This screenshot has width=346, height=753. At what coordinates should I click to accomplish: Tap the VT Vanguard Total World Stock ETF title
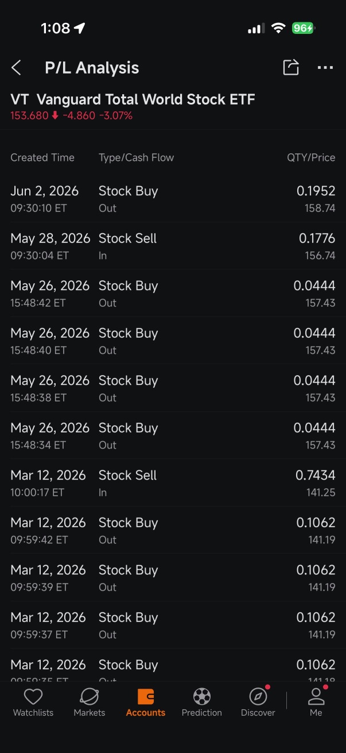133,99
